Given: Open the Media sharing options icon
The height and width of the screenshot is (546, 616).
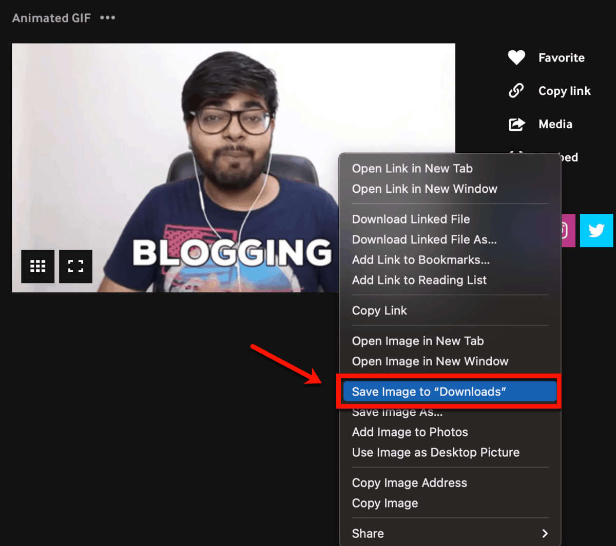Looking at the screenshot, I should (x=516, y=124).
